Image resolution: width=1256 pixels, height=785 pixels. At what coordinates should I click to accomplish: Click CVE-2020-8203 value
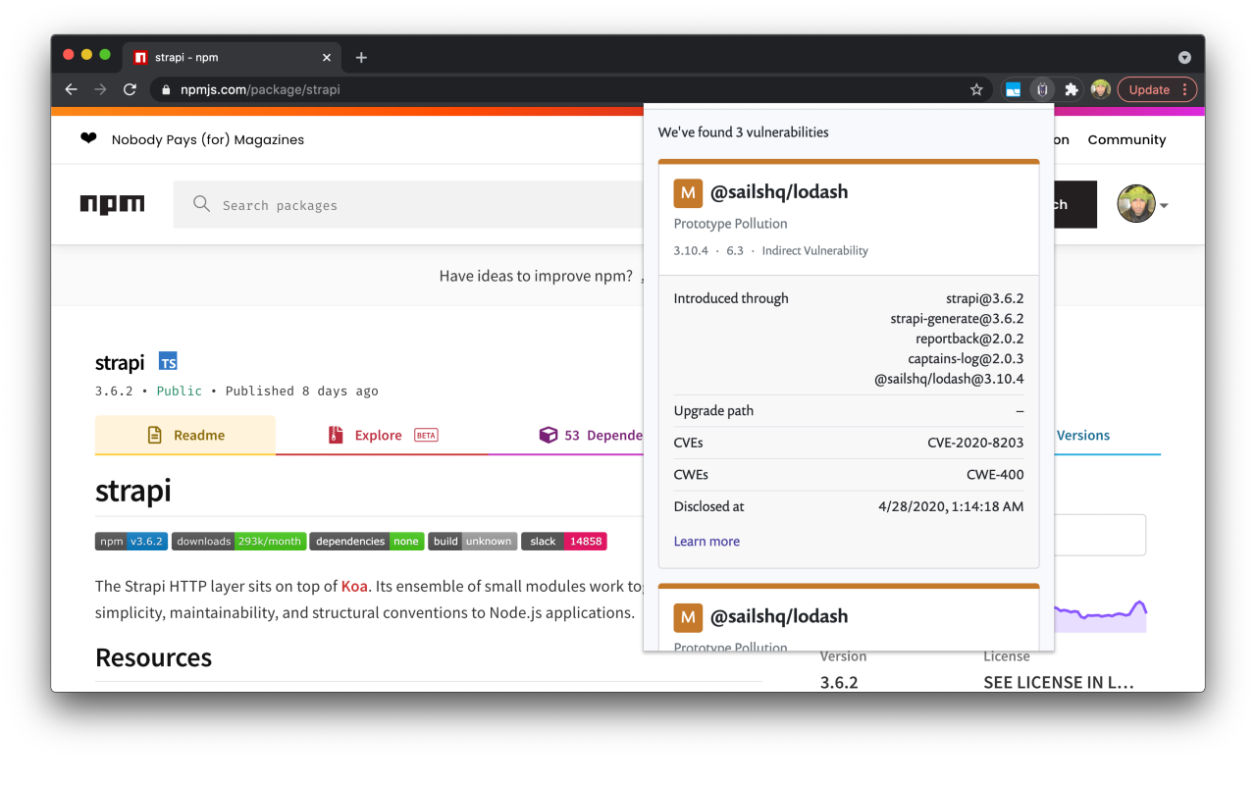tap(975, 443)
